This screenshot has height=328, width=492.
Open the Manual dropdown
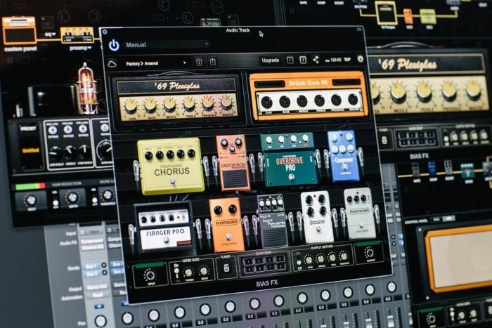pyautogui.click(x=167, y=44)
